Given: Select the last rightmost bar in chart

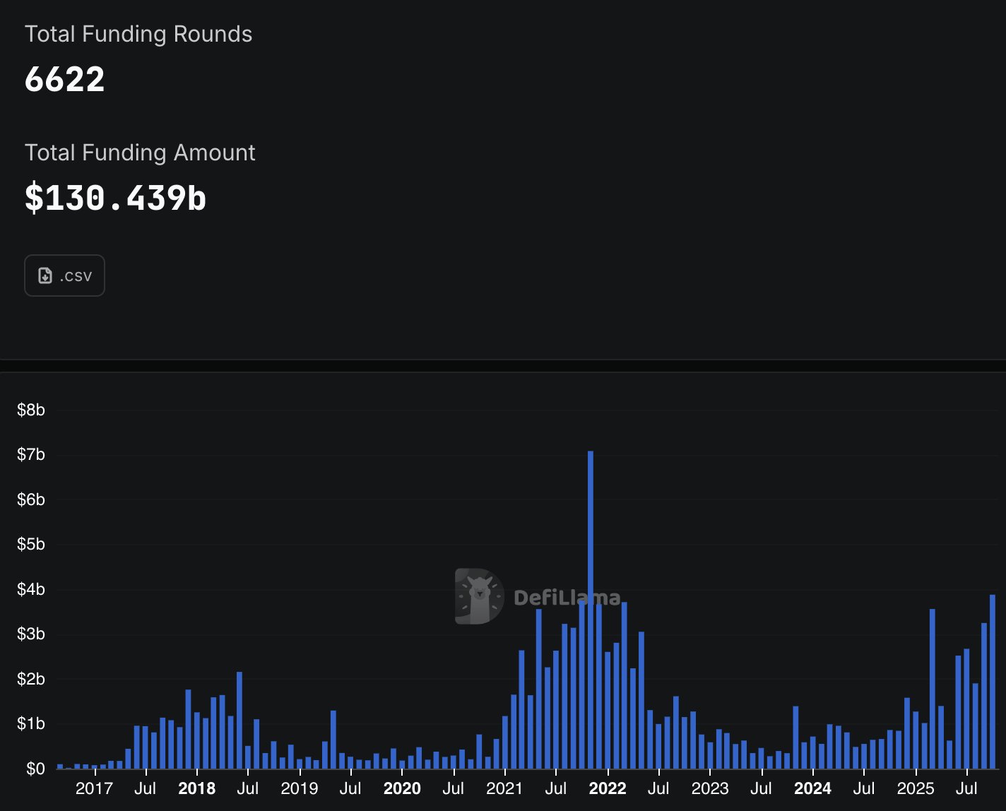Looking at the screenshot, I should pos(993,682).
